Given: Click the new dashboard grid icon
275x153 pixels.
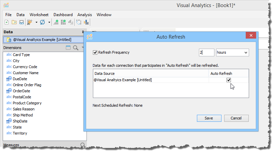Looking at the screenshot, I should click(x=63, y=22).
